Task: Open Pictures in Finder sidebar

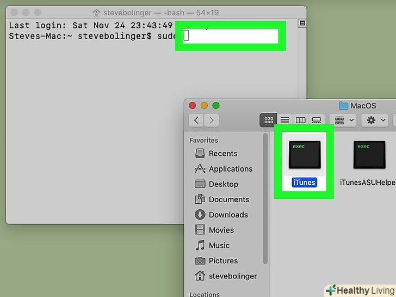Action: point(216,260)
